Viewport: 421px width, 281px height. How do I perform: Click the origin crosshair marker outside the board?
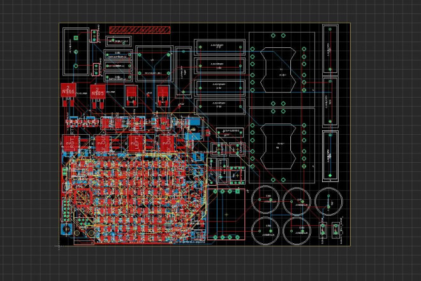coord(59,246)
